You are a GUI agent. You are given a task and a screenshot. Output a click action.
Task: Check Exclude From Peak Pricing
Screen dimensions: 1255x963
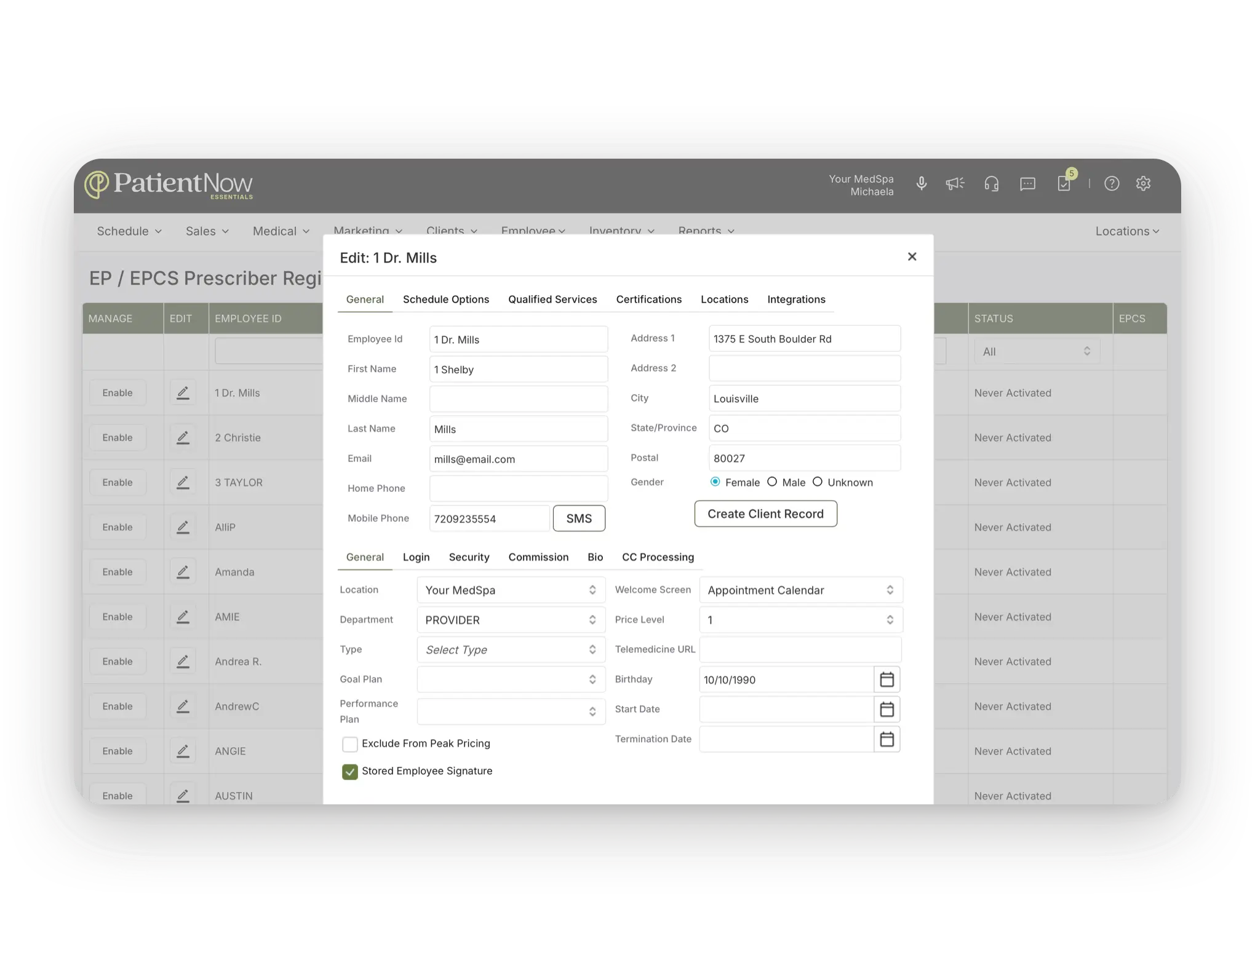point(349,744)
